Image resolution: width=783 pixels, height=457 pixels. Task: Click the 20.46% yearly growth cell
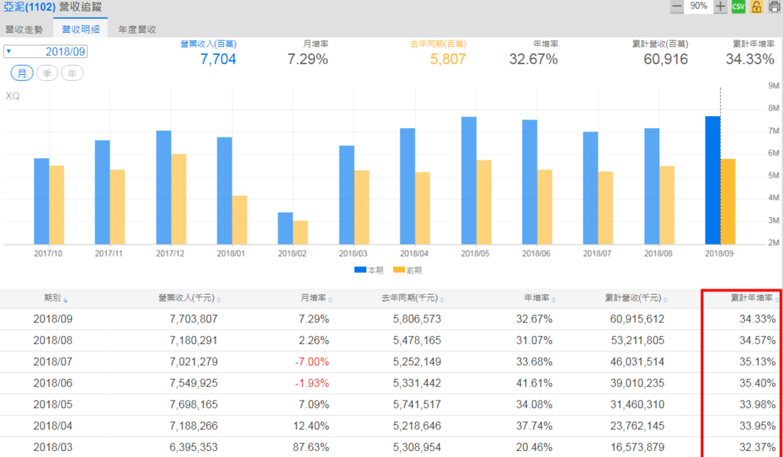click(x=534, y=448)
